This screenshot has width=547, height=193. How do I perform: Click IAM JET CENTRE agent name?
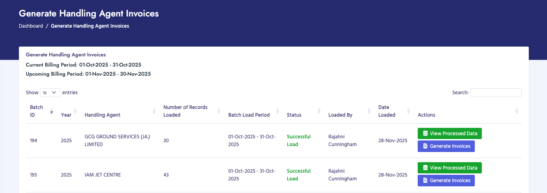click(103, 175)
